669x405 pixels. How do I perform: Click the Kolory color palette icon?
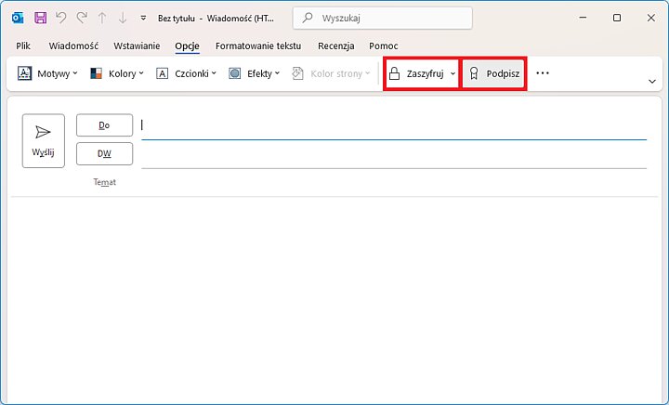click(96, 73)
